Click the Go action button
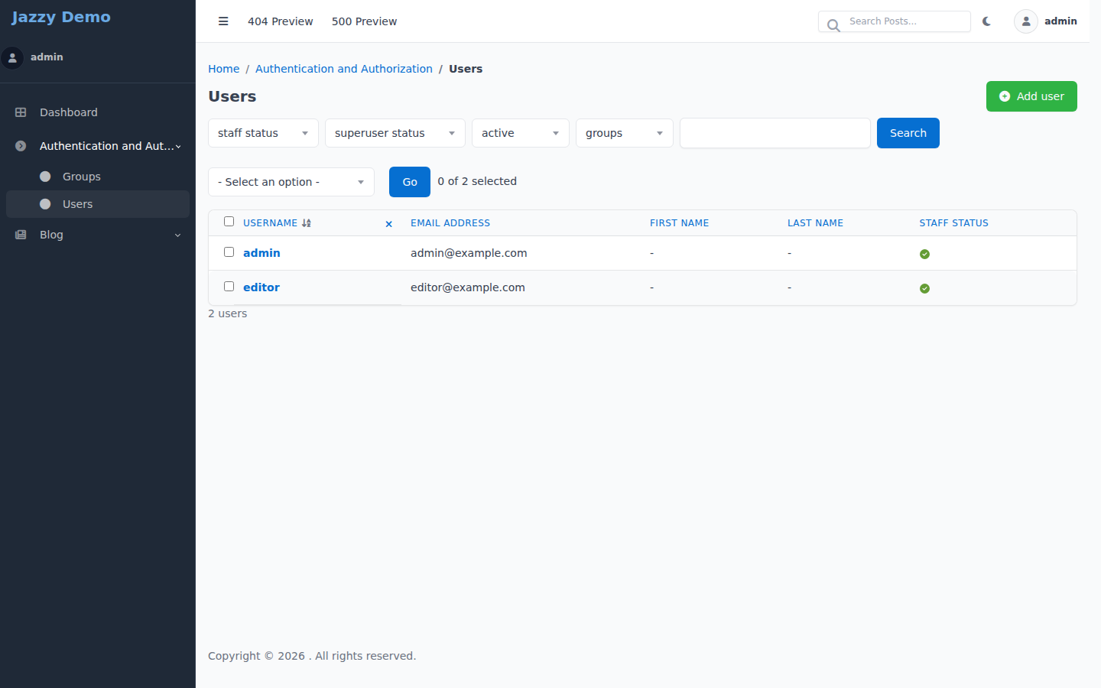This screenshot has width=1101, height=688. tap(410, 182)
